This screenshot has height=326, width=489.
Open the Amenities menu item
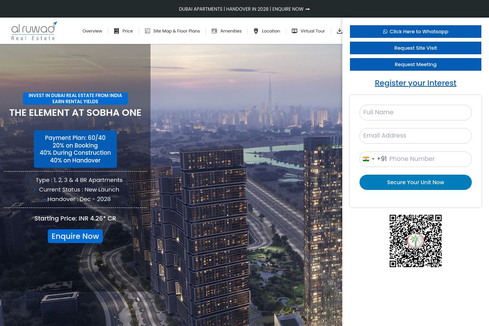pyautogui.click(x=231, y=31)
